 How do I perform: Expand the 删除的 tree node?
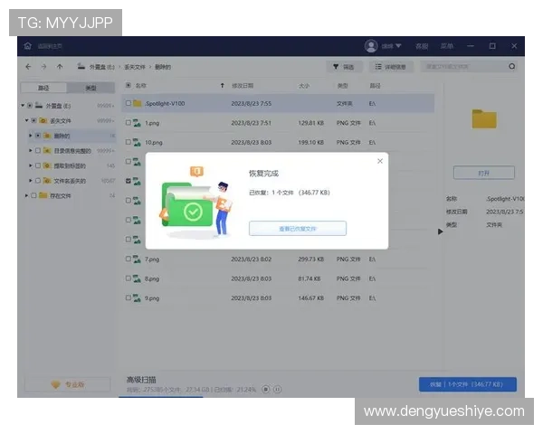tap(31, 136)
